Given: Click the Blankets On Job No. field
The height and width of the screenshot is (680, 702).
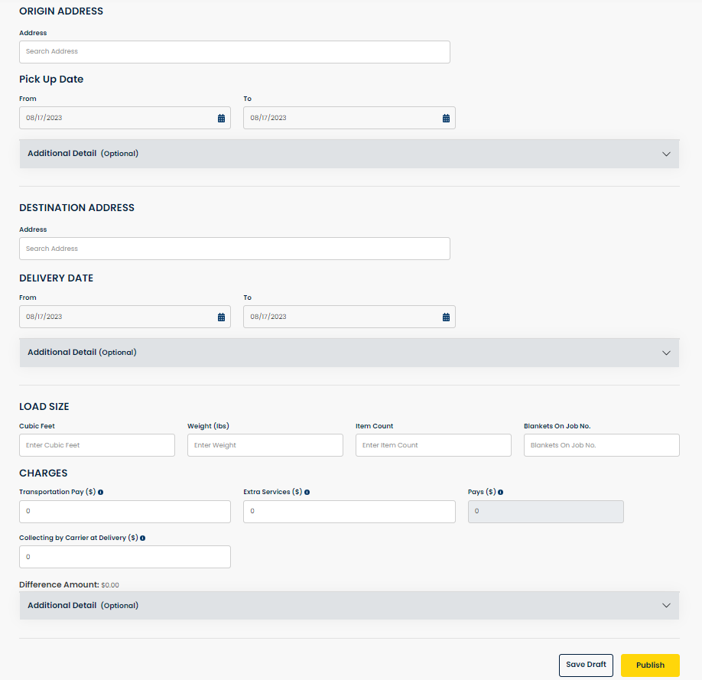Looking at the screenshot, I should coord(601,444).
